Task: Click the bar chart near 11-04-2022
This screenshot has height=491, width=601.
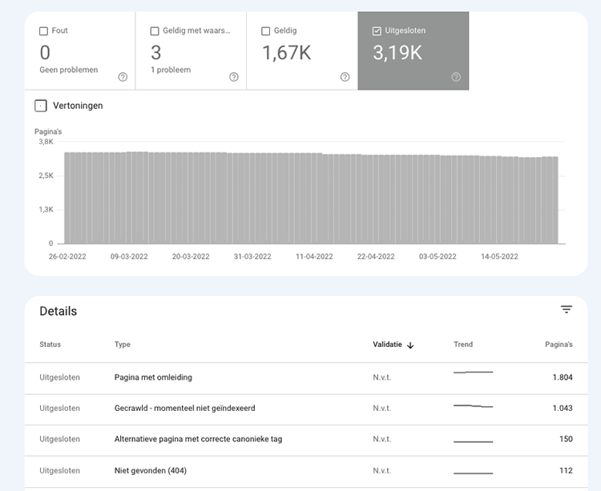Action: coord(314,199)
